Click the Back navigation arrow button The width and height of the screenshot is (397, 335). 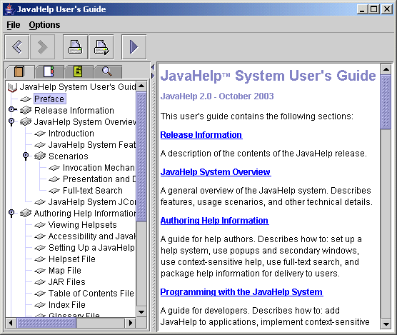(17, 47)
